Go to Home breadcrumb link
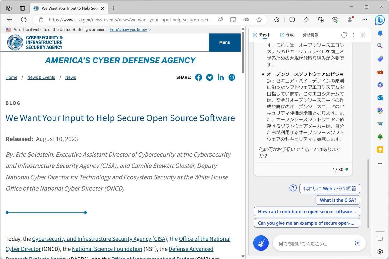Viewport: 389px width, 259px height. [11, 77]
